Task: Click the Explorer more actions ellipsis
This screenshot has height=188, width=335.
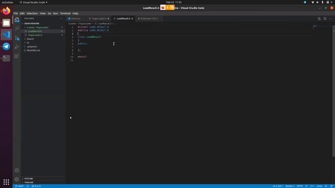Action: pos(61,19)
